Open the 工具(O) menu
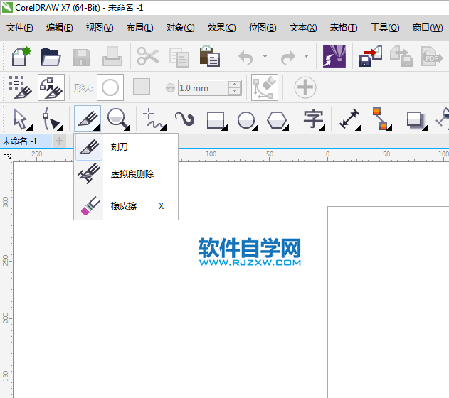The width and height of the screenshot is (449, 398). [385, 28]
